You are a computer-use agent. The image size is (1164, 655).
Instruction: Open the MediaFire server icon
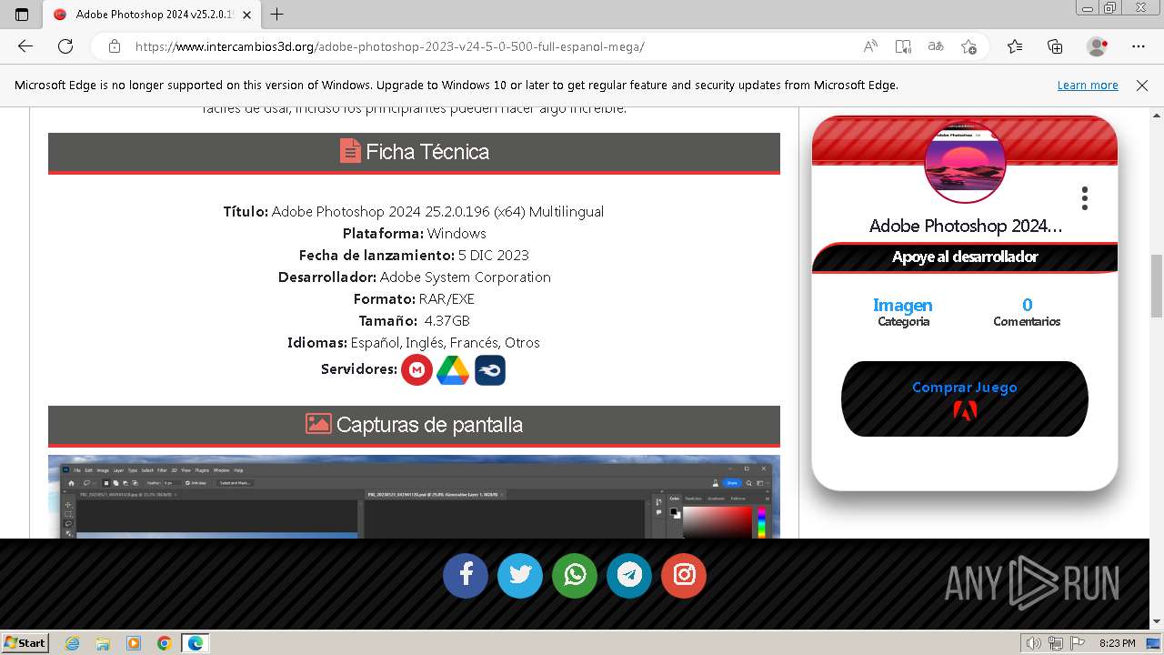tap(490, 370)
